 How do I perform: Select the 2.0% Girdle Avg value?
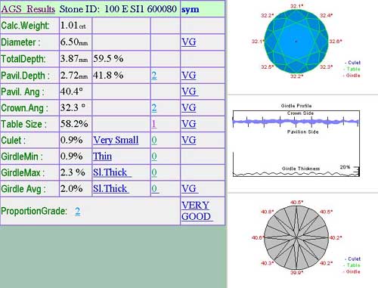[72, 189]
